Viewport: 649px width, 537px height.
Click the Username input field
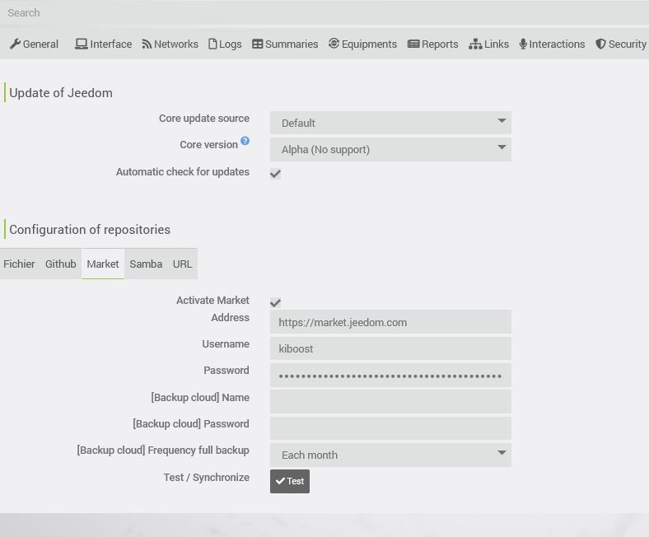tap(390, 348)
